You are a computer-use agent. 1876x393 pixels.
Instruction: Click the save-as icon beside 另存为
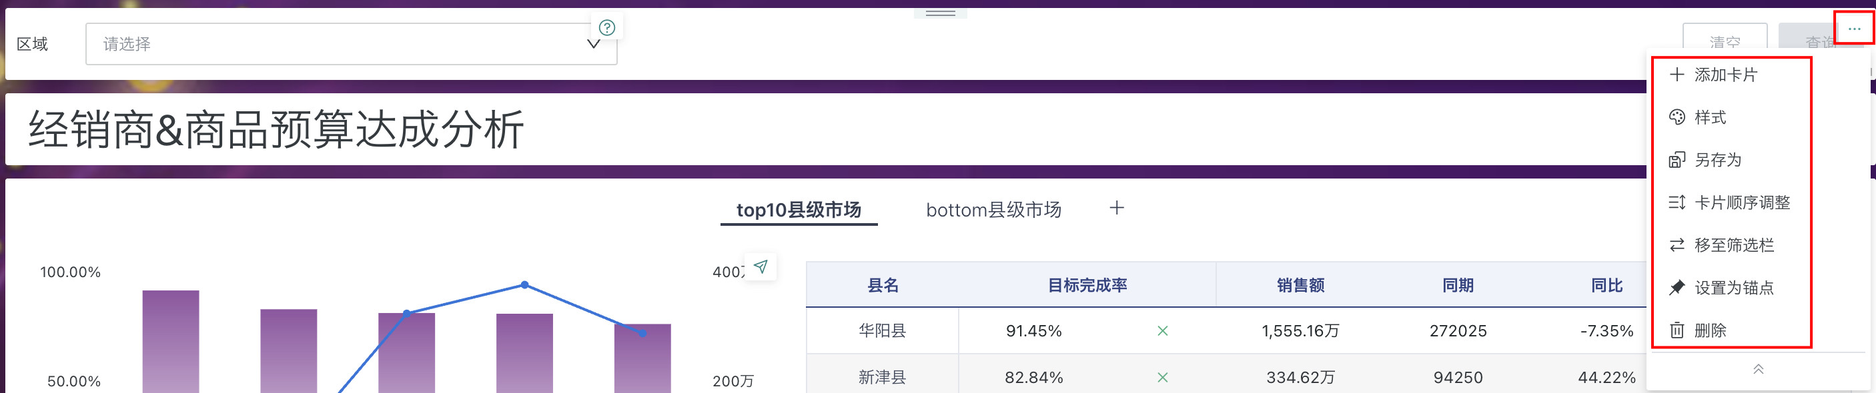coord(1677,160)
